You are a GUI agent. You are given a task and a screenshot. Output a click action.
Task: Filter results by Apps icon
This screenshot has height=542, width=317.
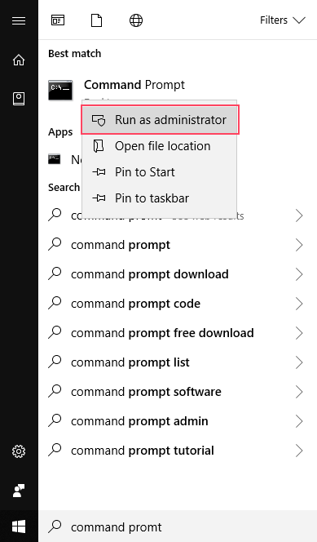click(x=58, y=20)
